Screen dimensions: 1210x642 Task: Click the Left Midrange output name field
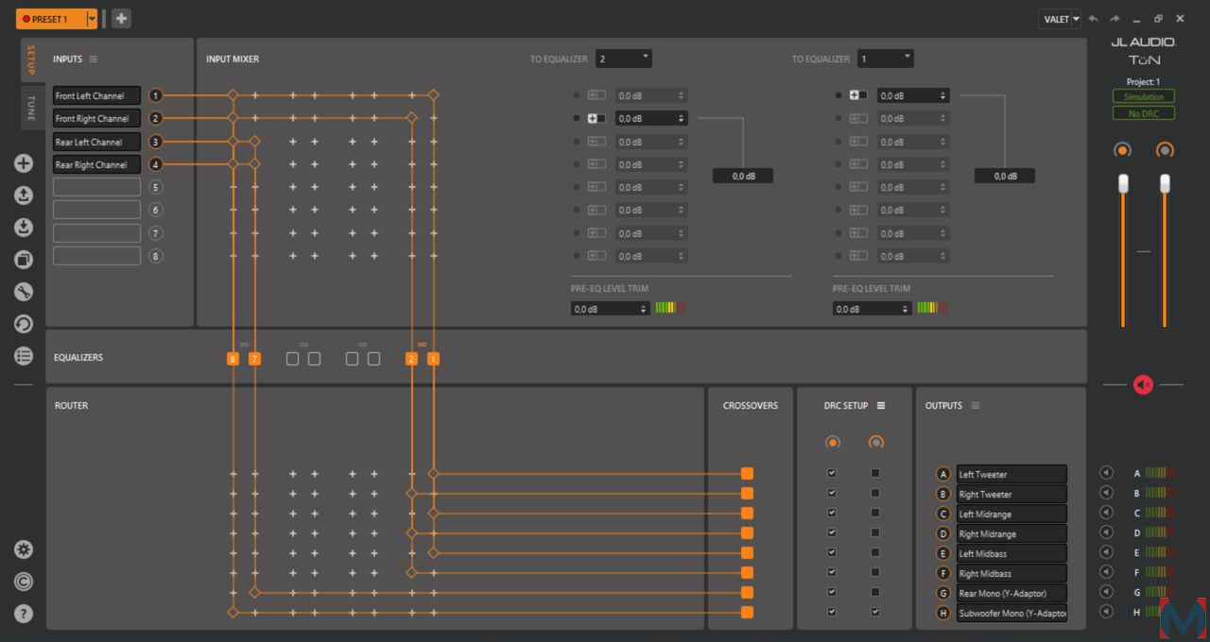point(1011,514)
